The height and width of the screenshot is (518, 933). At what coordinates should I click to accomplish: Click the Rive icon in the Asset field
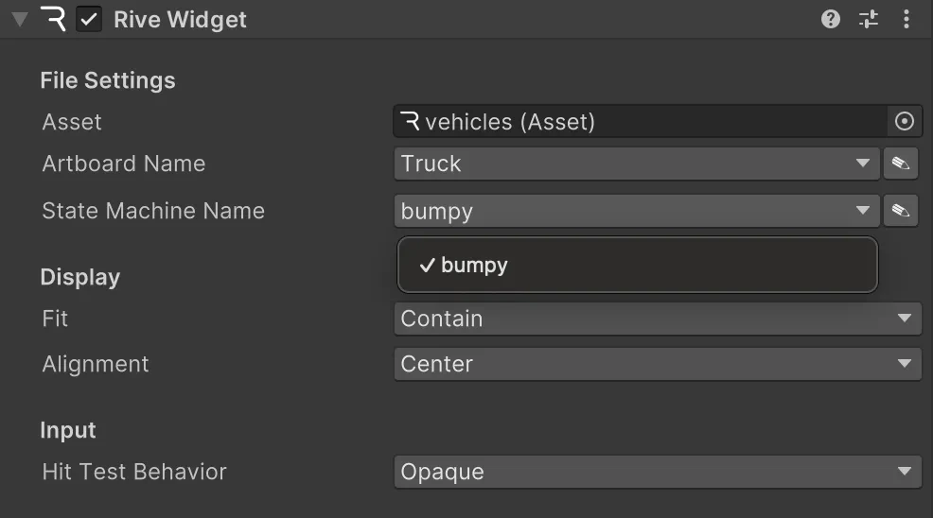411,121
